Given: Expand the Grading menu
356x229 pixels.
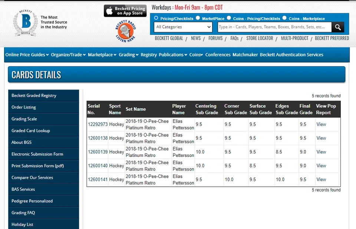Looking at the screenshot, I should coord(129,55).
